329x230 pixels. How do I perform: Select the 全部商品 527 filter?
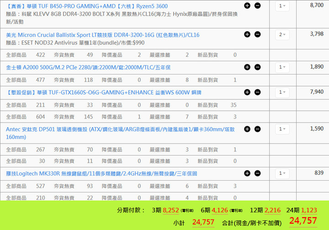pos(26,186)
